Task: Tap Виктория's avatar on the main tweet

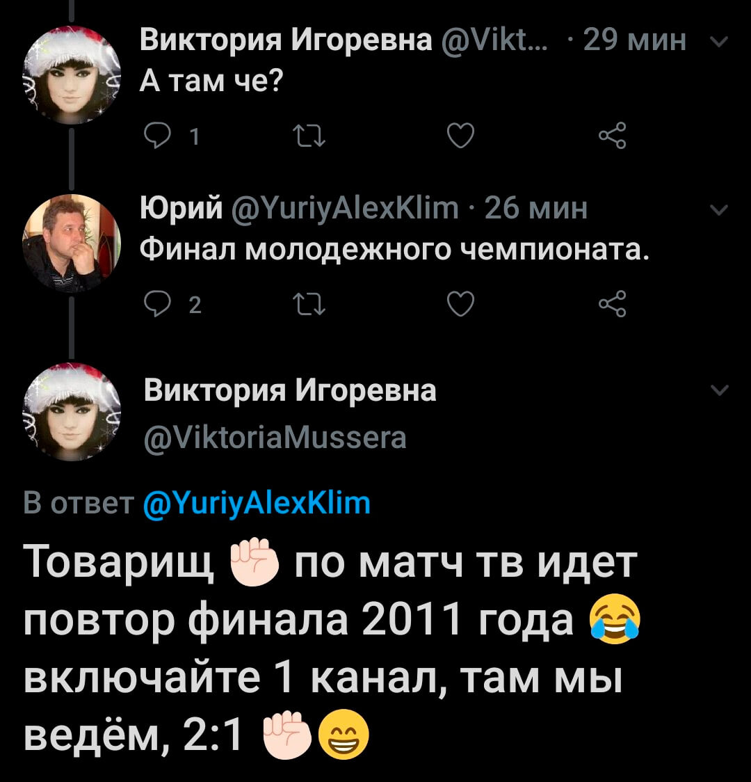Action: (71, 412)
